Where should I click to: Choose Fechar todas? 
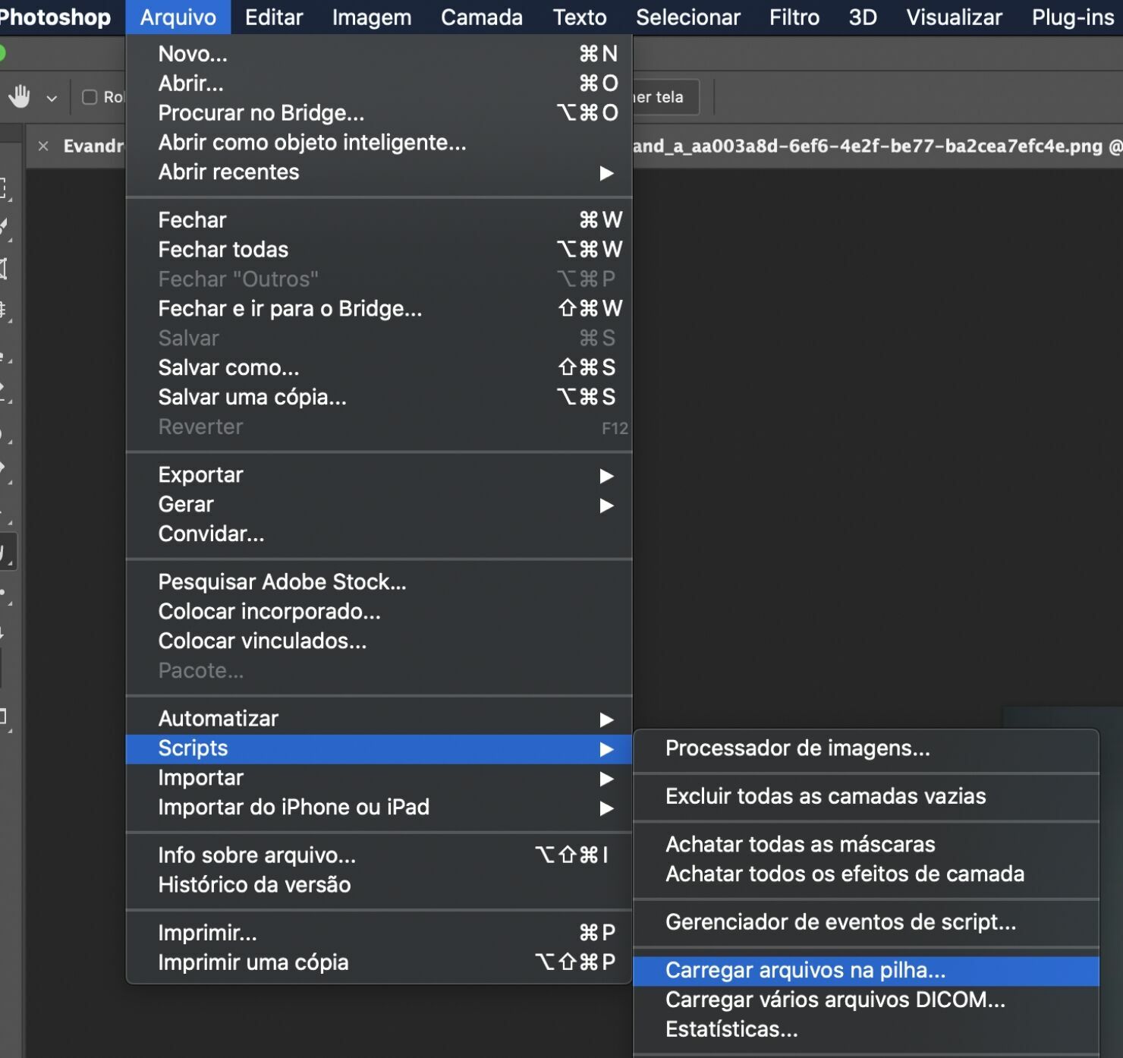click(x=379, y=250)
